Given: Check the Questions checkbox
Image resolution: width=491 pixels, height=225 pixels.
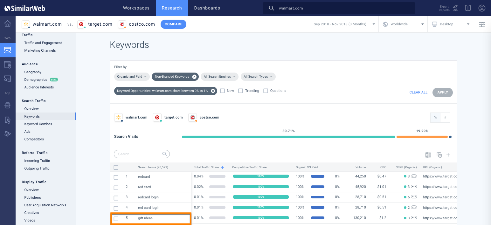Looking at the screenshot, I should pyautogui.click(x=266, y=91).
